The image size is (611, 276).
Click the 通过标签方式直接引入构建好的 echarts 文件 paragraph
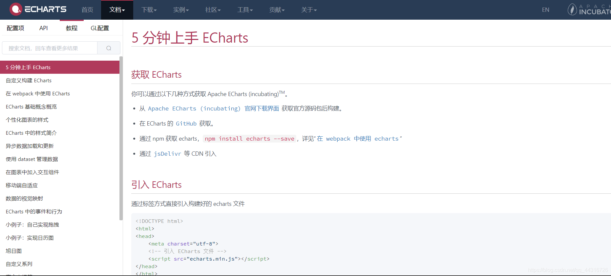coord(188,204)
